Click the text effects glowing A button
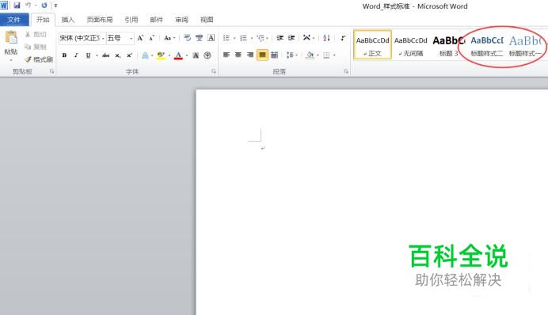The image size is (548, 315). [145, 55]
